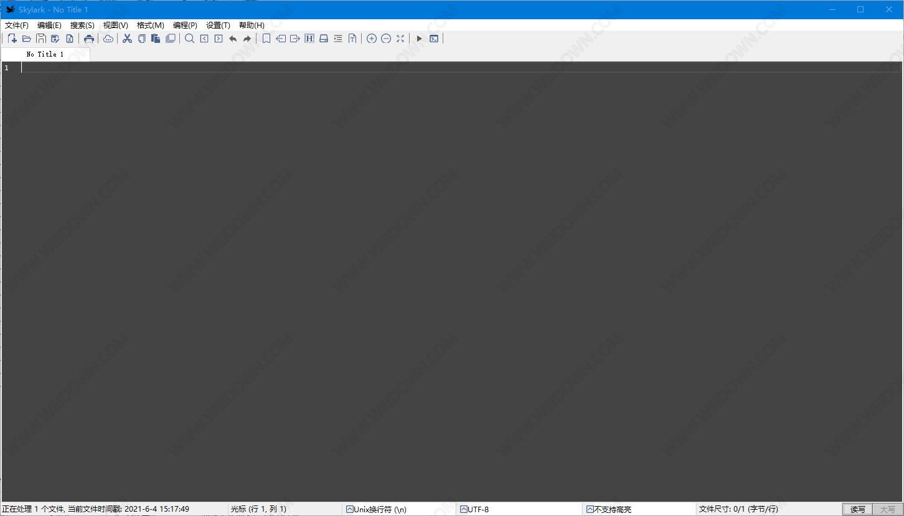Minimize the Skylark window

[x=832, y=9]
